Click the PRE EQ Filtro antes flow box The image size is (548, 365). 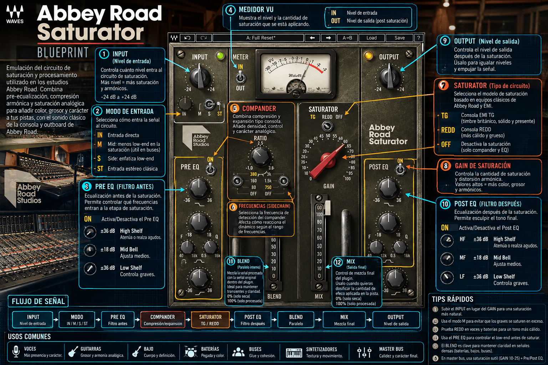click(x=118, y=320)
